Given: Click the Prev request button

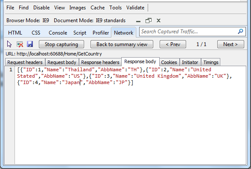Looking at the screenshot, I should [x=173, y=44].
